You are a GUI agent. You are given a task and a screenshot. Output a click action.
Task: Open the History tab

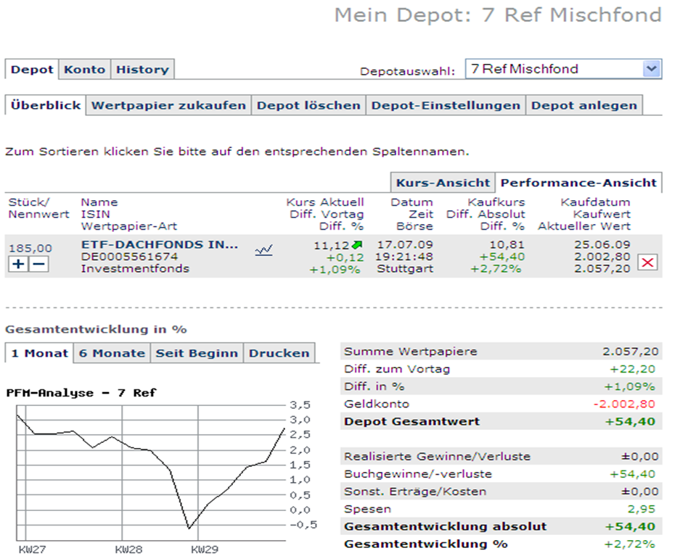[142, 70]
